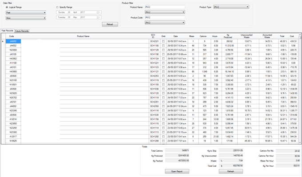
Task: Click SCH ID cell SCH1121
Action: [155, 71]
